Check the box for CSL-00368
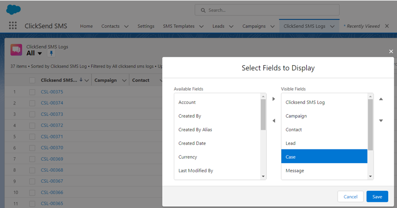 (32, 170)
